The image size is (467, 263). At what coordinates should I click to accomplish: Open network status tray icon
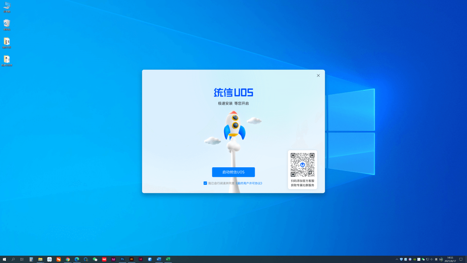(x=428, y=259)
